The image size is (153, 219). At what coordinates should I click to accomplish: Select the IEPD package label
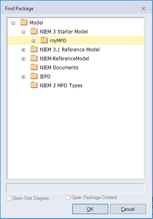(45, 77)
